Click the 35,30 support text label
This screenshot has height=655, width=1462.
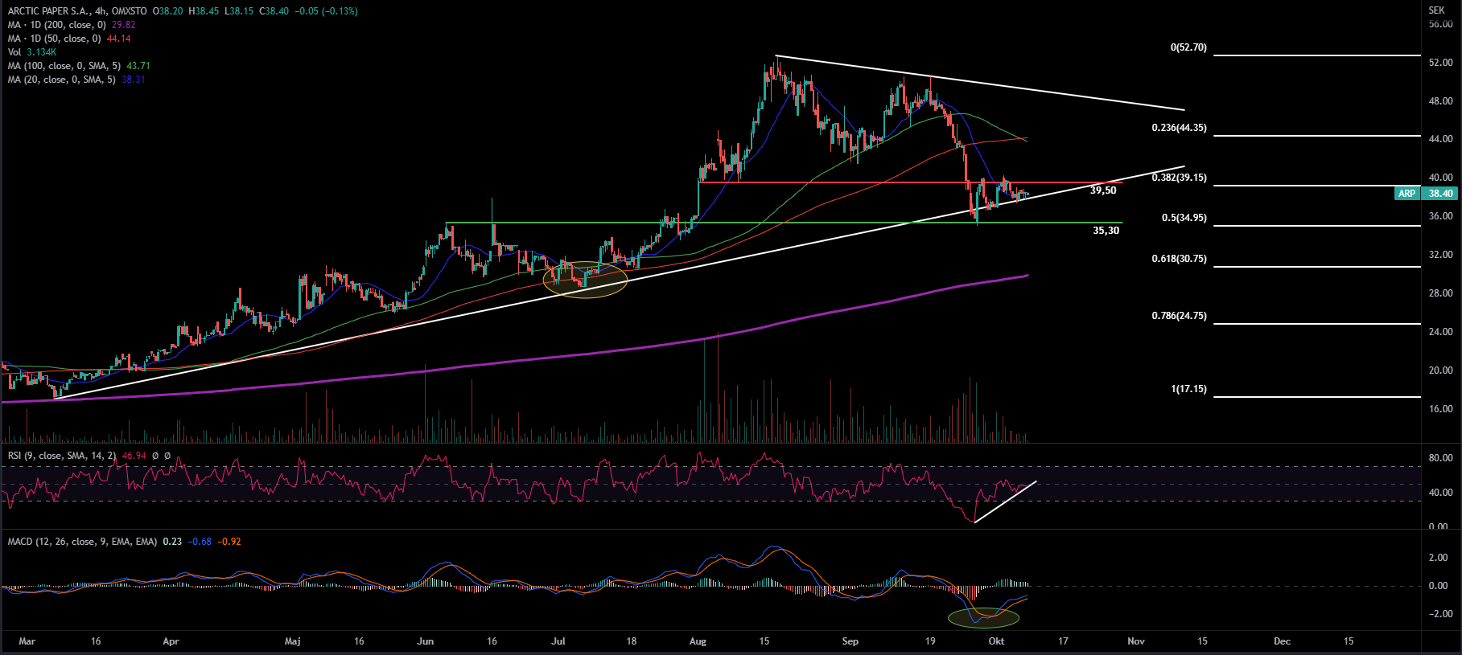[x=1106, y=231]
